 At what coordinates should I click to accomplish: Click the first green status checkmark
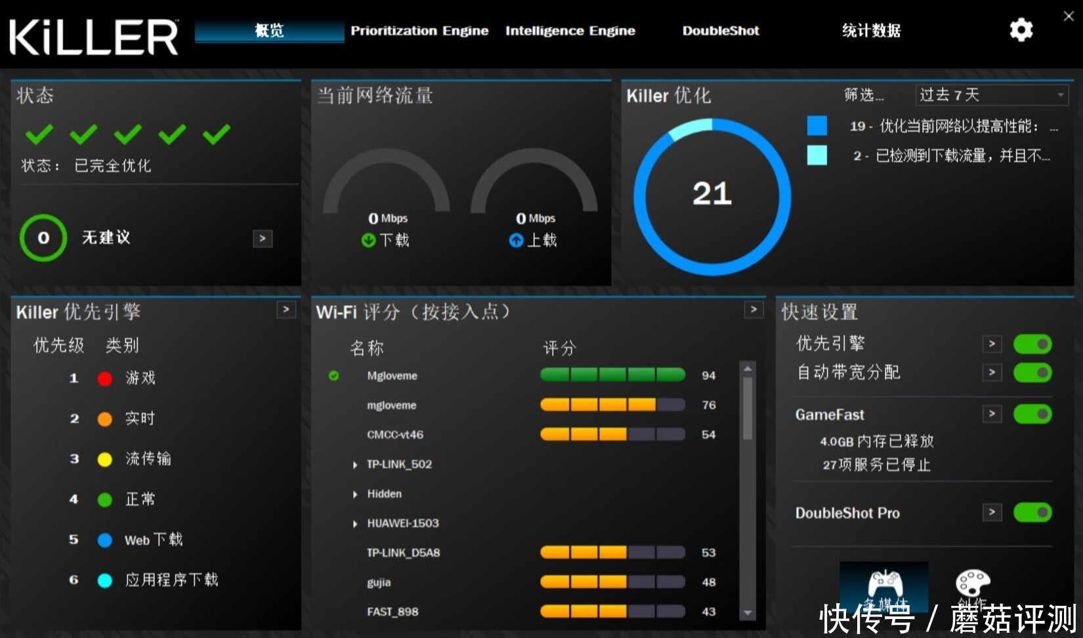[39, 134]
